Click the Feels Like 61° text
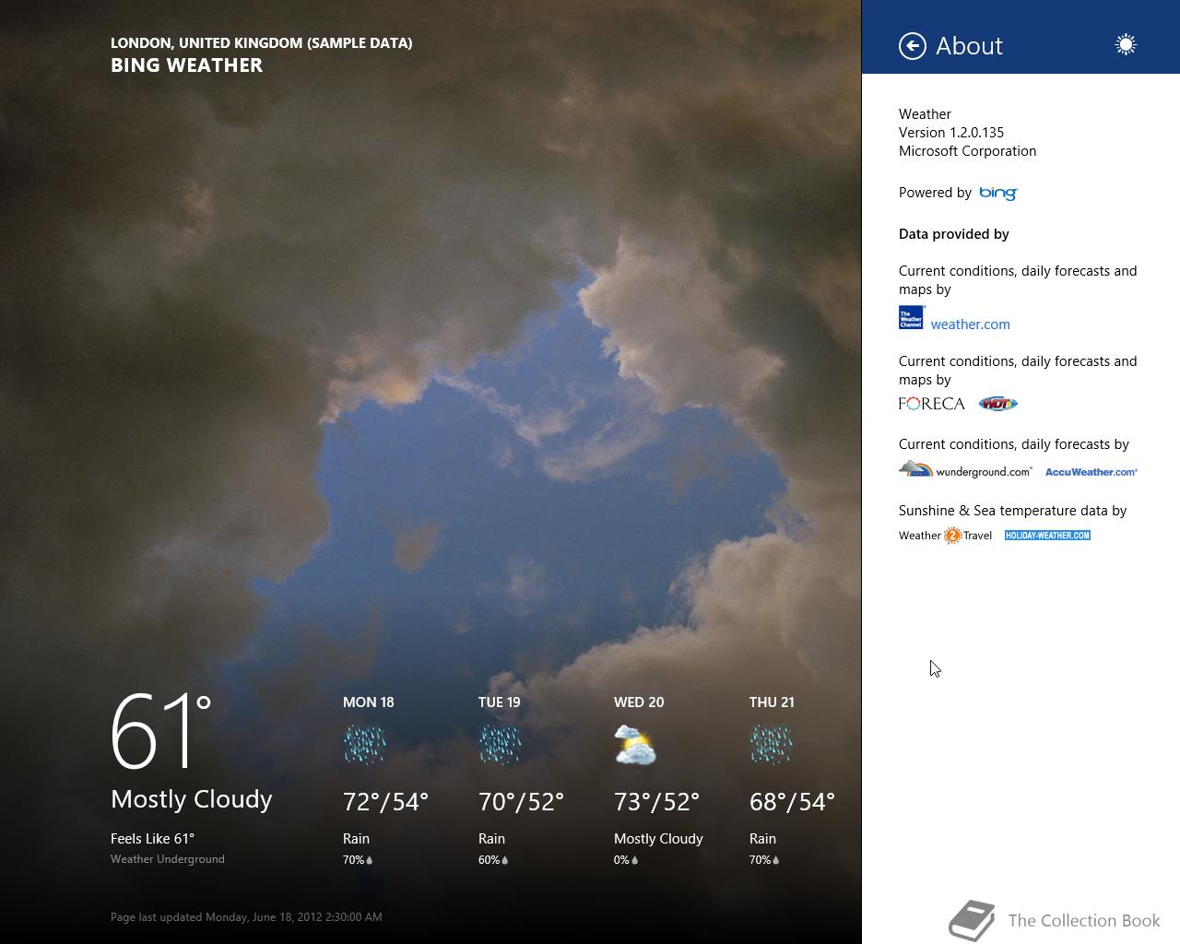This screenshot has width=1180, height=944. (152, 839)
